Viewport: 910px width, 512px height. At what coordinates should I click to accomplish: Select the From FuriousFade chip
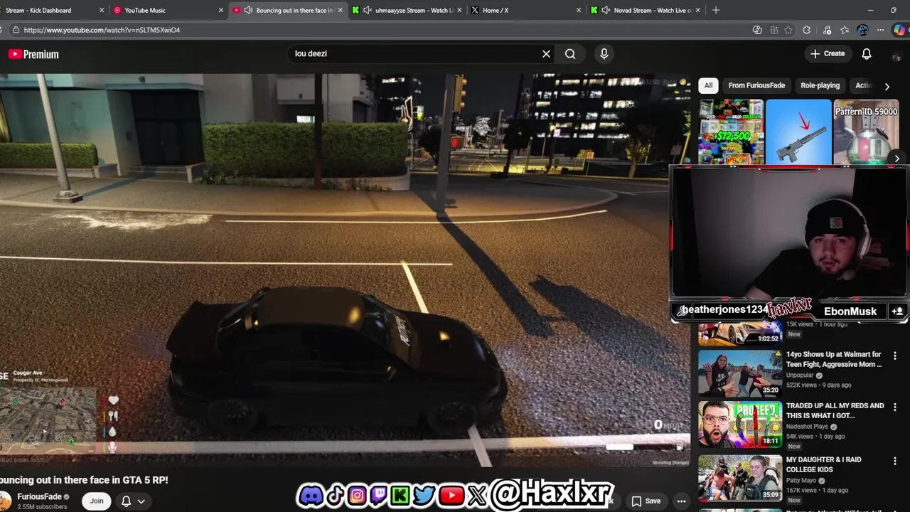(756, 85)
